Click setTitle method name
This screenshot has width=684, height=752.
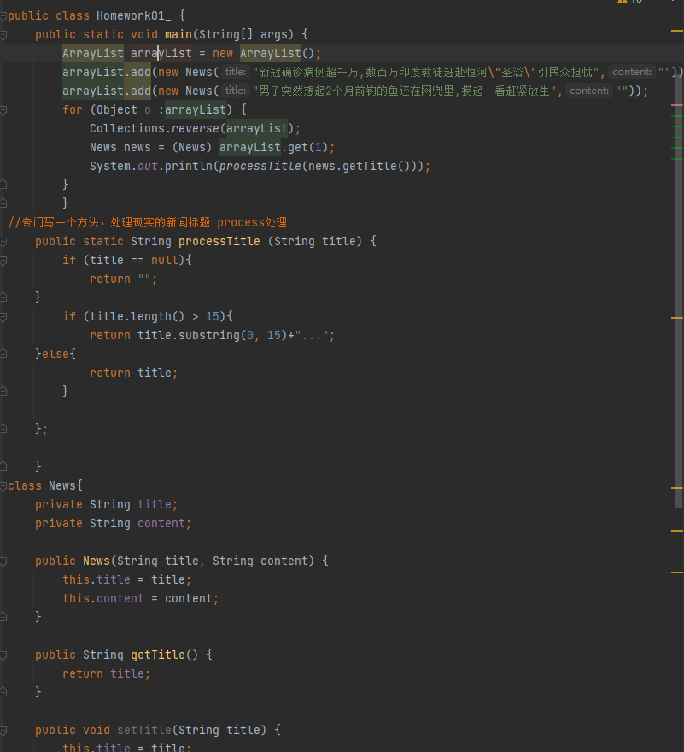143,730
